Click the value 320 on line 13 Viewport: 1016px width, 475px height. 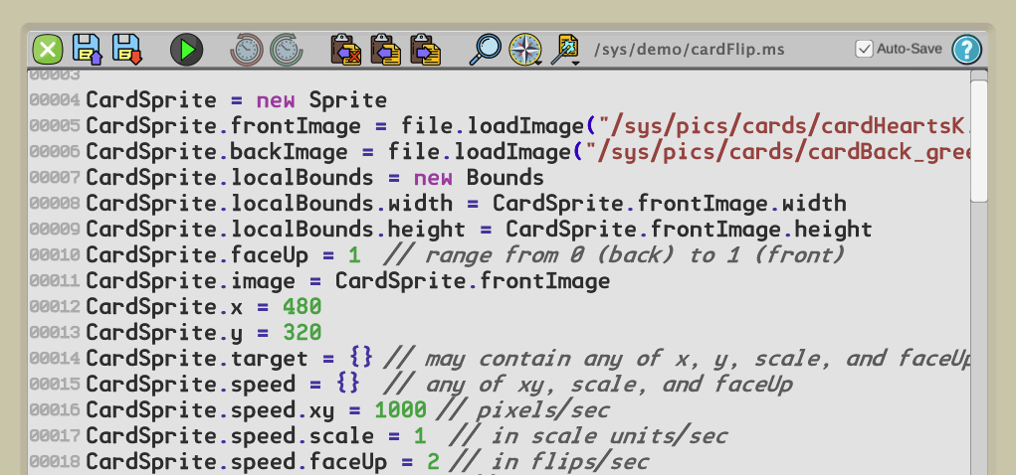point(302,333)
